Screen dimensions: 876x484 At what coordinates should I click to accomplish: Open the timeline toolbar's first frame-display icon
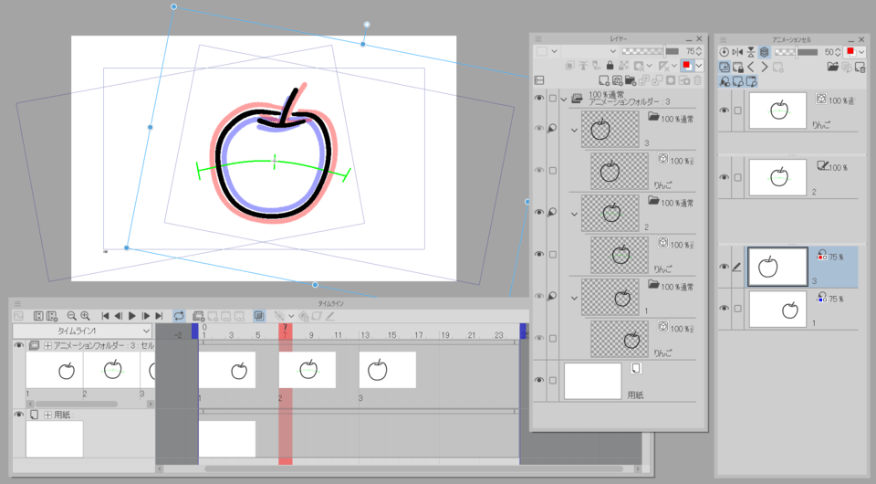[38, 316]
